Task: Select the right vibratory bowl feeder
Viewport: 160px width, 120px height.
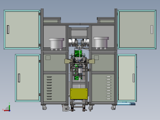Action: pyautogui.click(x=101, y=43)
